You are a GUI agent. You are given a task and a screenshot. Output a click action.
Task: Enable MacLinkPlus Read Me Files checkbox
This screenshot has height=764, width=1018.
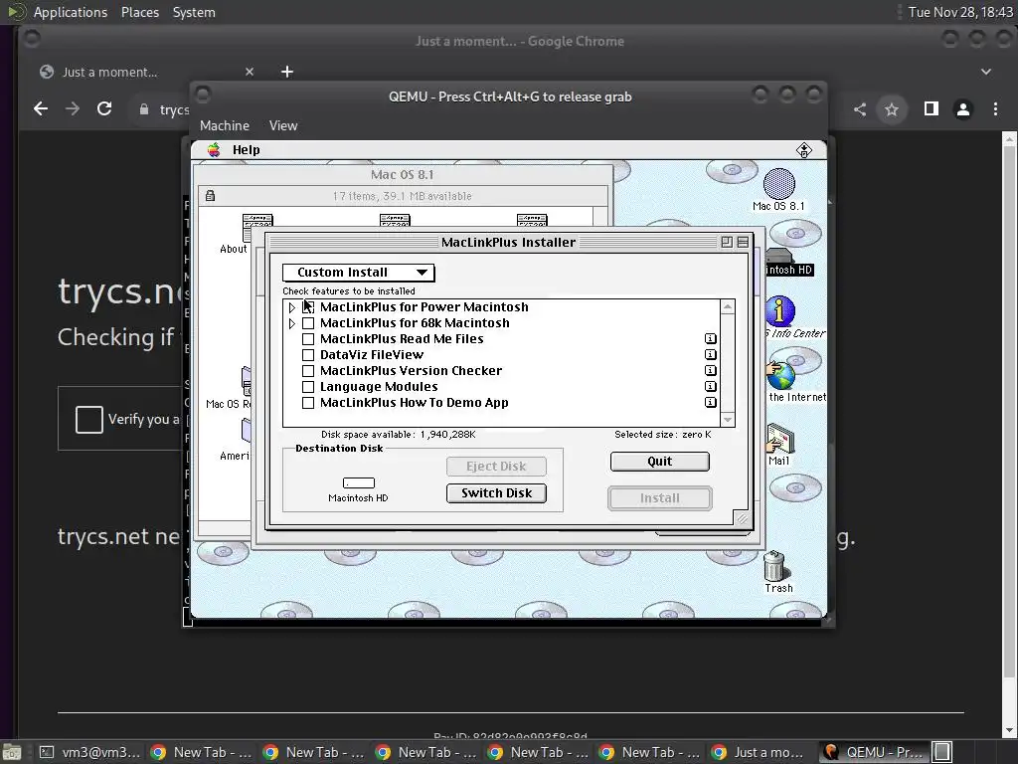[x=308, y=339]
